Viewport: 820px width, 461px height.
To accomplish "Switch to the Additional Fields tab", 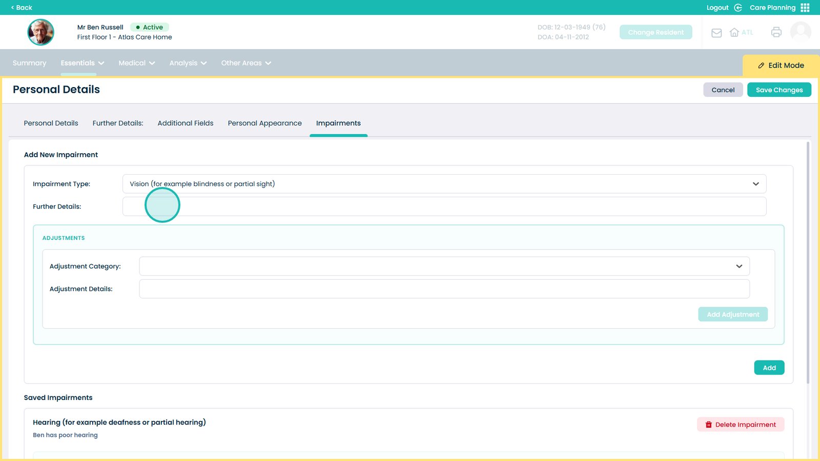I will coord(186,123).
